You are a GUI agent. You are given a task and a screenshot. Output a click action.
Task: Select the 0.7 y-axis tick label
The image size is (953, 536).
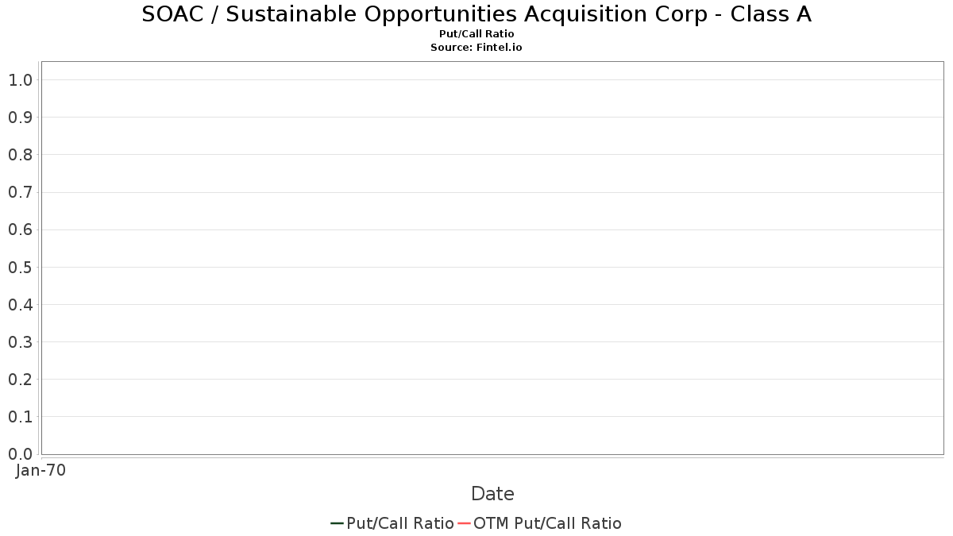tap(20, 192)
